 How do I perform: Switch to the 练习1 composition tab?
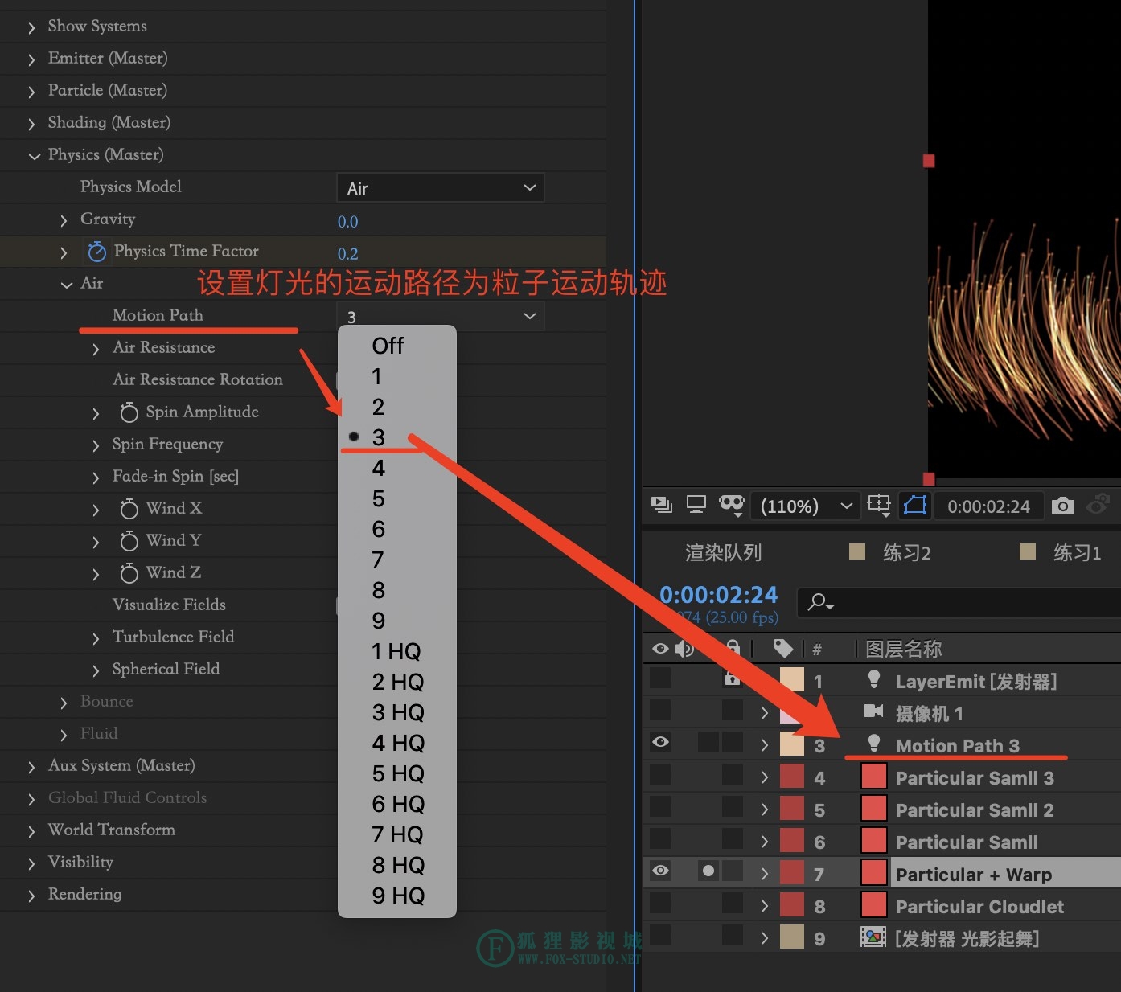[x=1077, y=552]
